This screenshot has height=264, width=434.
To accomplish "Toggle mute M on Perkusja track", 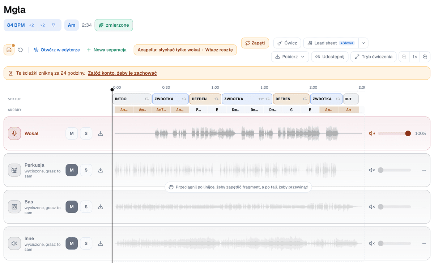I will [x=72, y=170].
